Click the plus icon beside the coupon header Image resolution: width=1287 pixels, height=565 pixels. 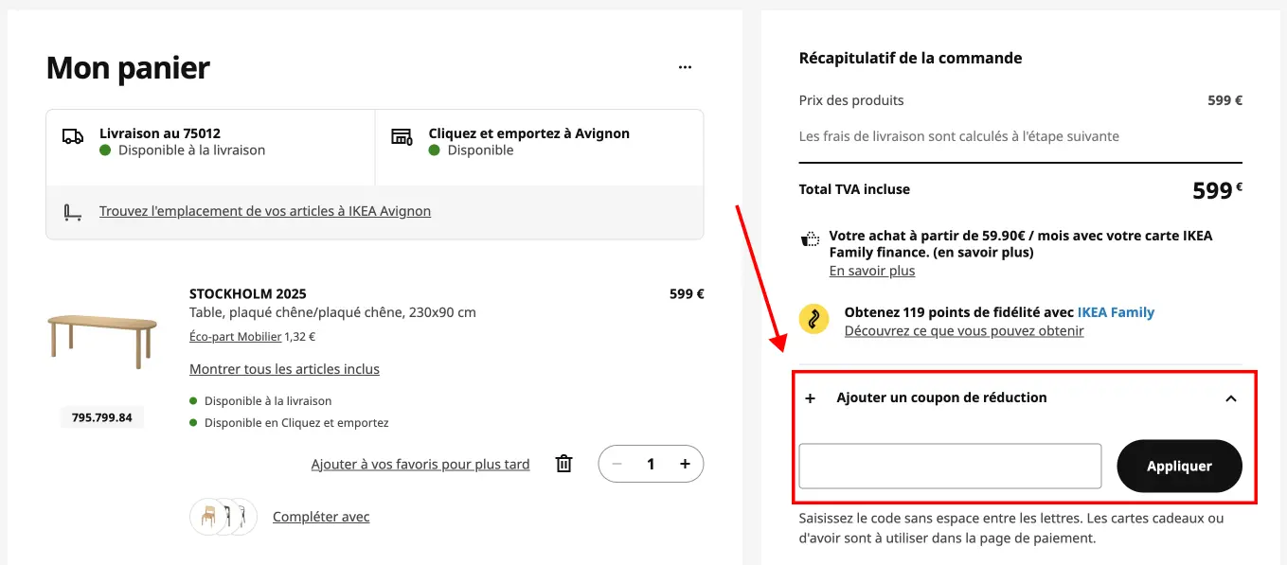810,398
